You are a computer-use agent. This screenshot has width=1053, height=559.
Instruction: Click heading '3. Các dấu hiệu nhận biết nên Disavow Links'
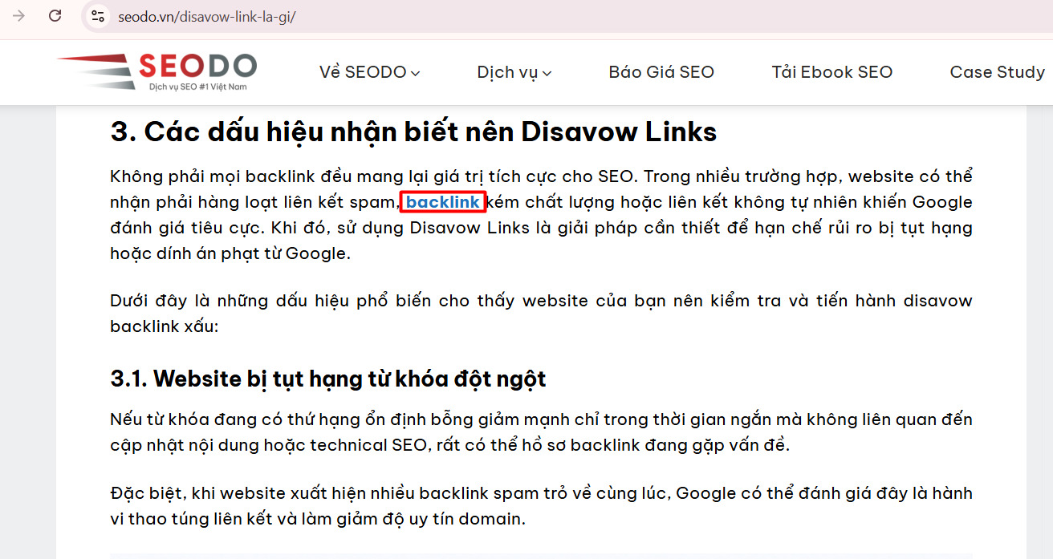tap(413, 132)
